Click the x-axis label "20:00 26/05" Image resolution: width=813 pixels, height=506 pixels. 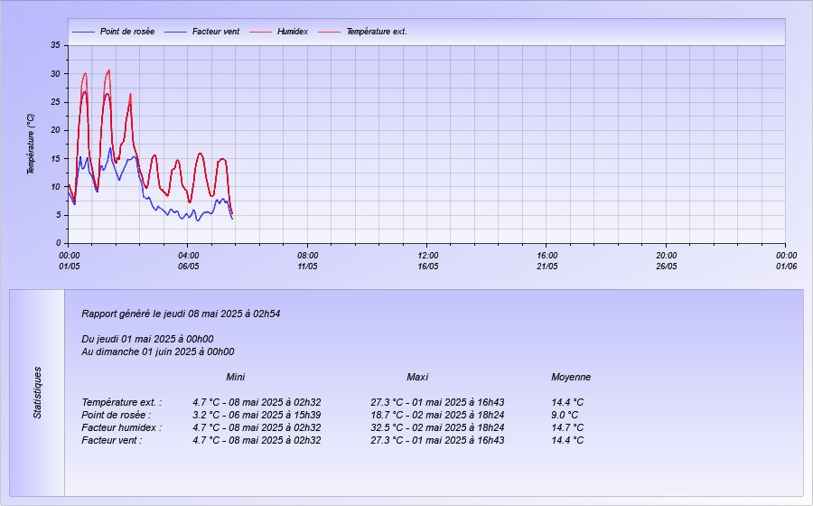[667, 261]
